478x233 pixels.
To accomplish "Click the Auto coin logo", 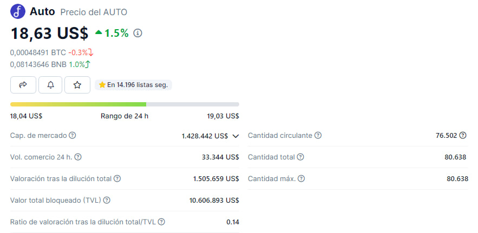I will 18,12.
